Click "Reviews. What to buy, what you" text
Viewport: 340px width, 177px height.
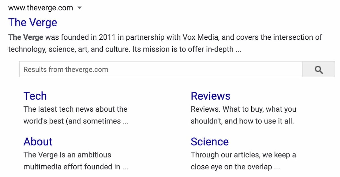pos(243,109)
